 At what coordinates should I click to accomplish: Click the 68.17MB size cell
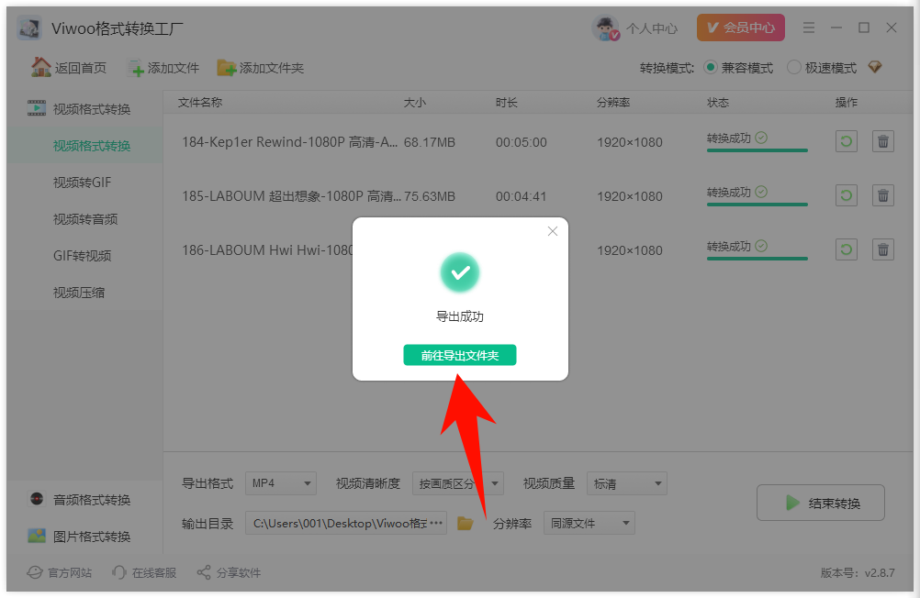click(430, 142)
